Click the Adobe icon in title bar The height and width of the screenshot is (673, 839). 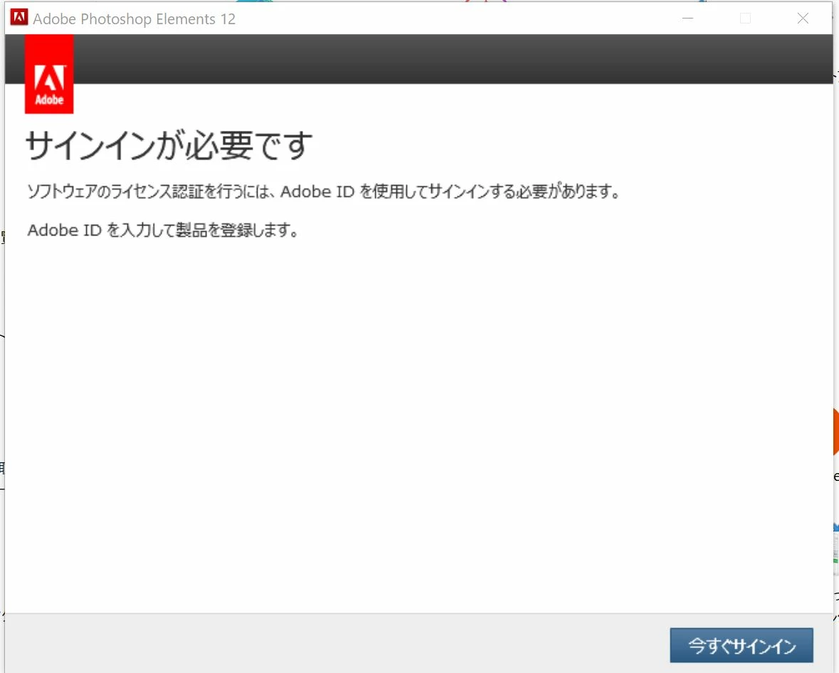tap(19, 18)
